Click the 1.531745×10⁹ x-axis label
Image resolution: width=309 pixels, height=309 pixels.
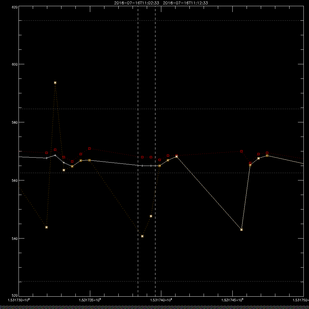233,300
